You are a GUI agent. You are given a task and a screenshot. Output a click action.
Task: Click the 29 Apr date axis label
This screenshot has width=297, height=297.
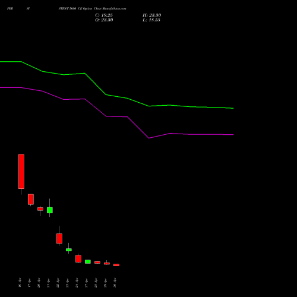[x=105, y=283]
